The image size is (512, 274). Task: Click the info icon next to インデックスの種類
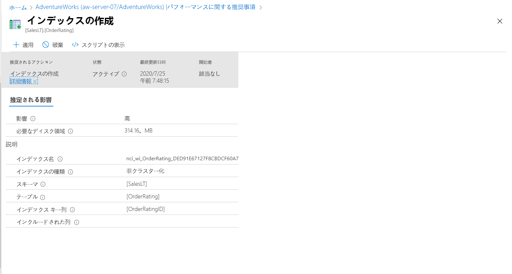pos(71,172)
